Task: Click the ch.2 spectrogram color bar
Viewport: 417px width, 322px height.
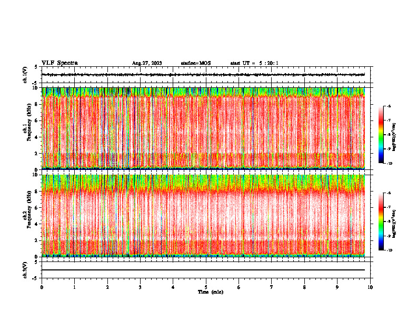Action: (x=381, y=222)
